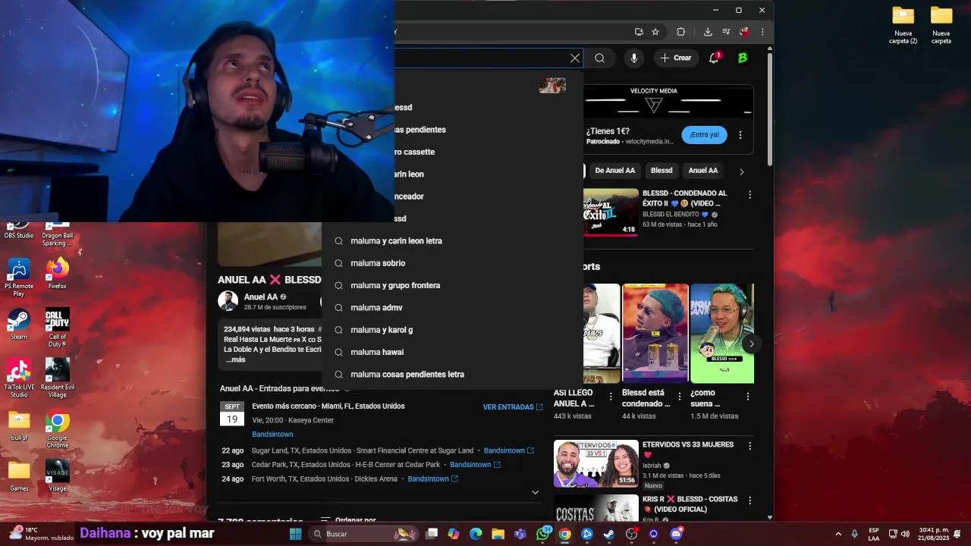971x546 pixels.
Task: Open options for Blessd está condenado short
Action: pyautogui.click(x=680, y=397)
